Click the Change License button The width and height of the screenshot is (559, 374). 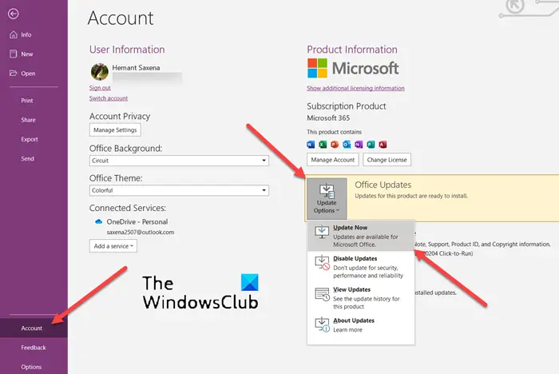(x=387, y=160)
